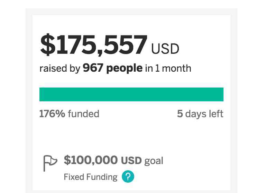Click the "967 people" backers count
The width and height of the screenshot is (274, 193).
pos(112,68)
